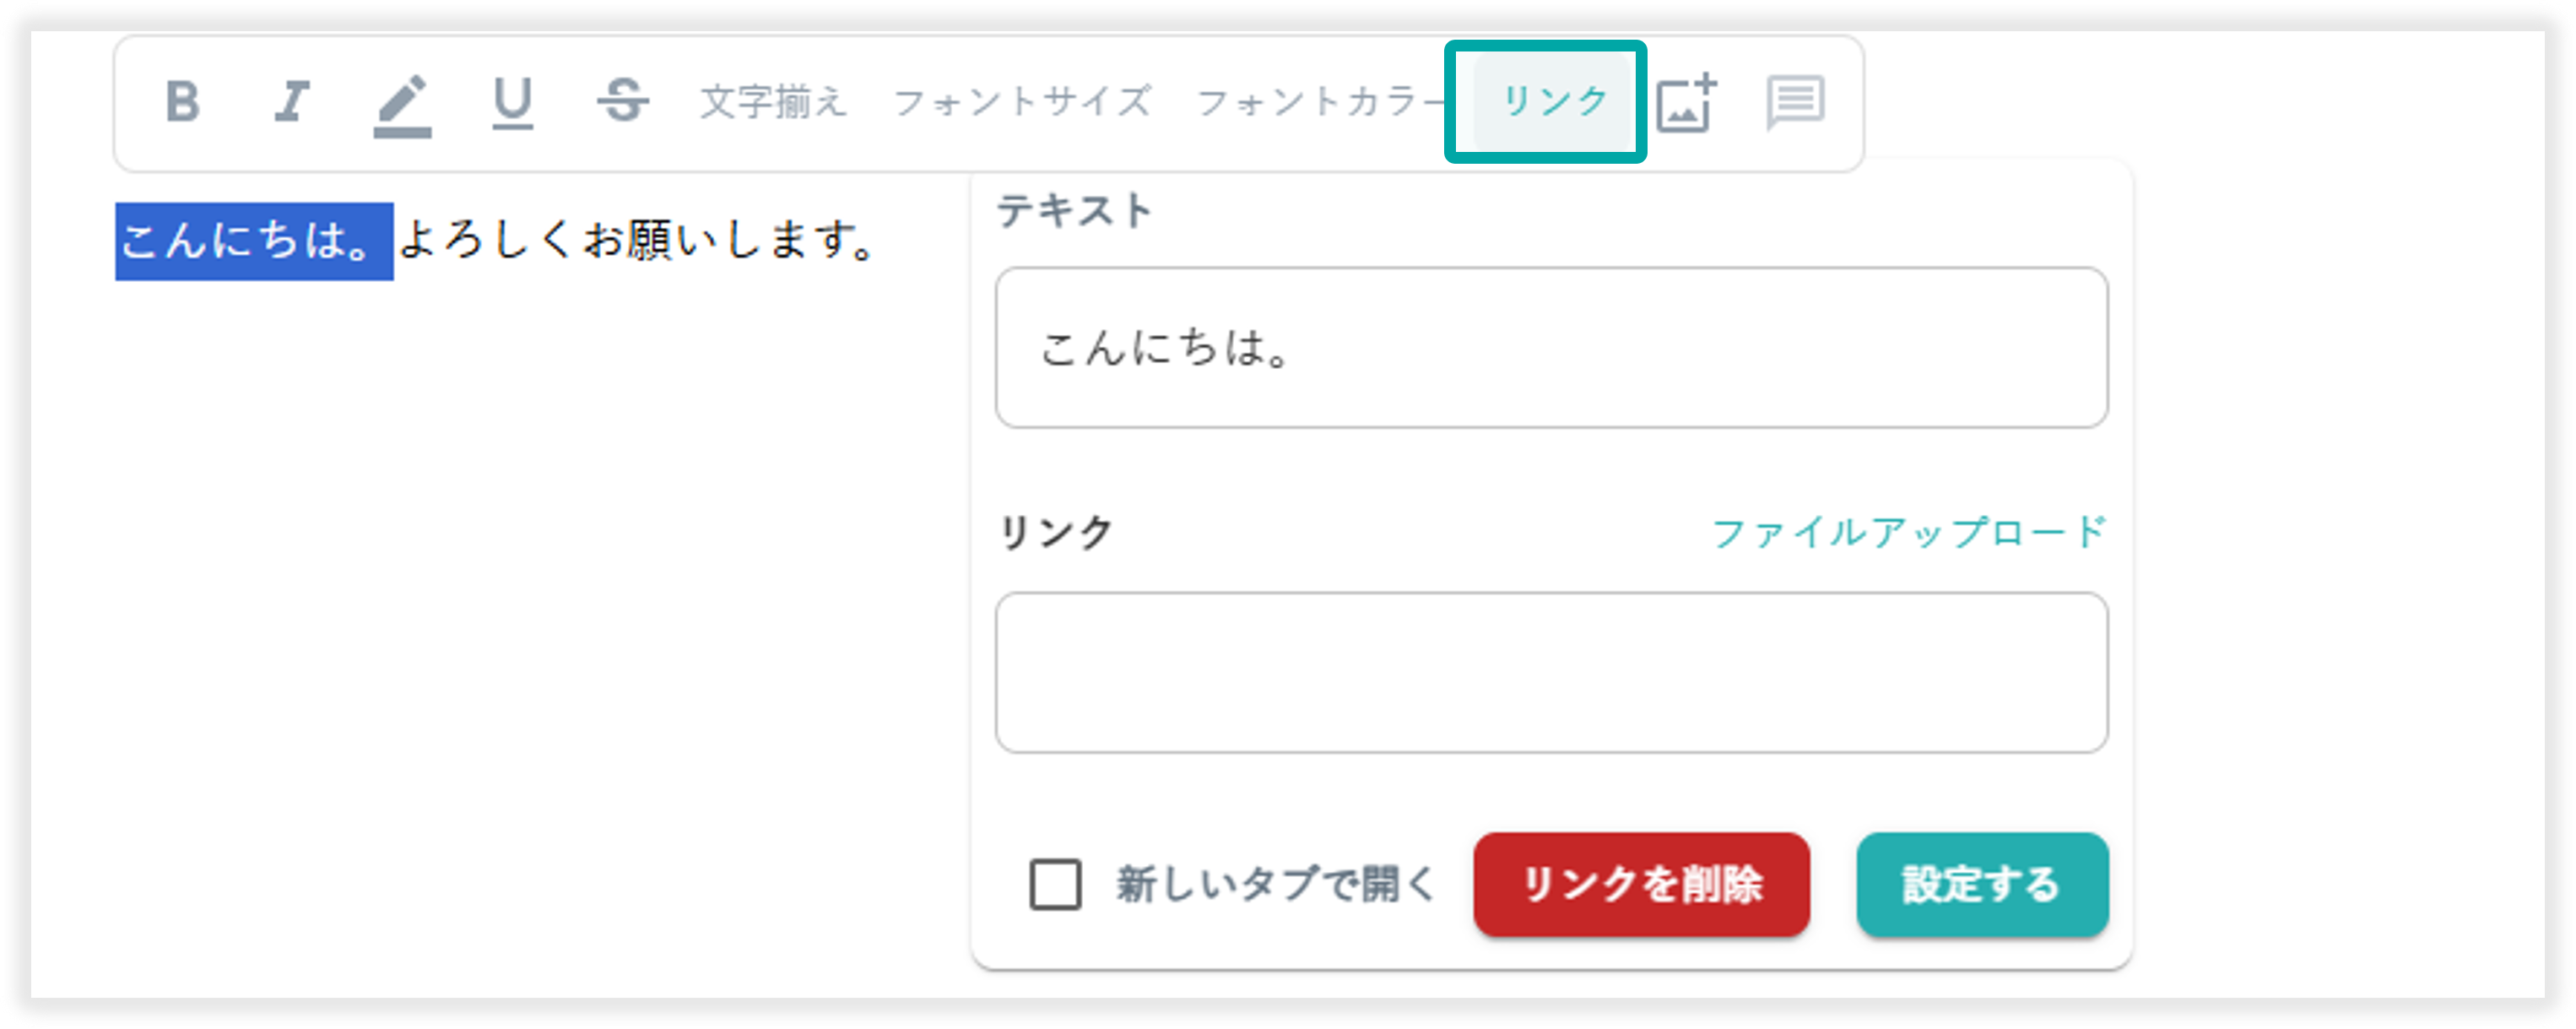The image size is (2576, 1029).
Task: Click the comment balloon icon
Action: 1795,102
